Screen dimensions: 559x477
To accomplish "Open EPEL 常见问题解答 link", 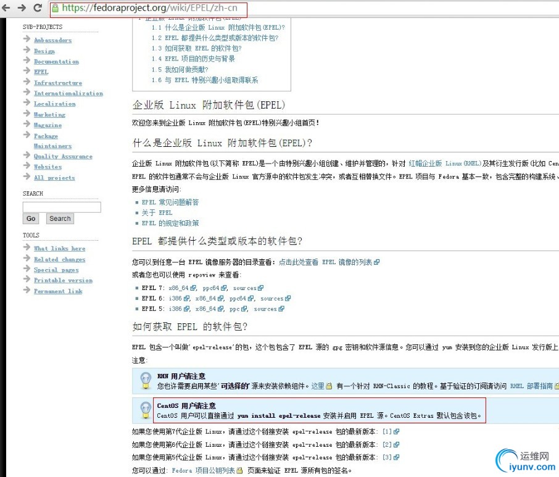I will pyautogui.click(x=170, y=202).
